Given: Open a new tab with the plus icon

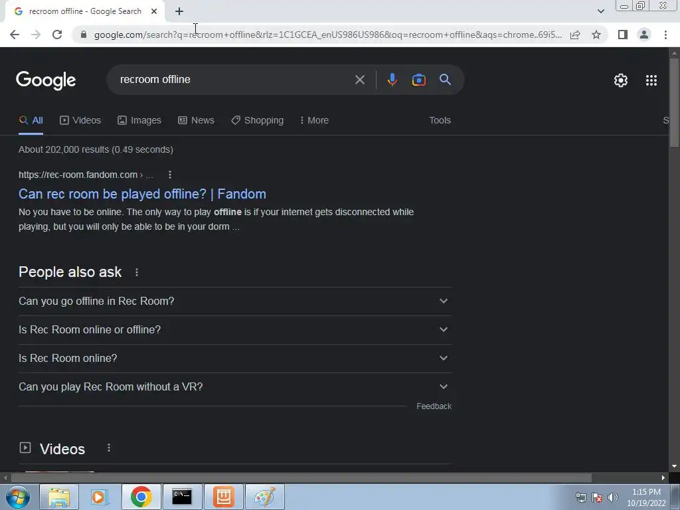Looking at the screenshot, I should (x=179, y=12).
